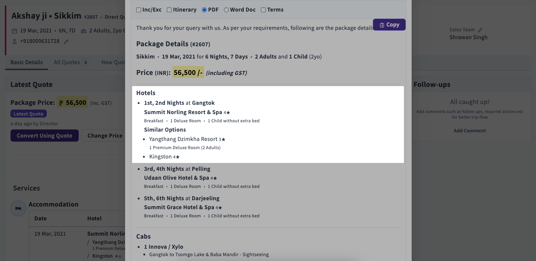
Task: Click the Convert Using Quote button
Action: pyautogui.click(x=44, y=135)
